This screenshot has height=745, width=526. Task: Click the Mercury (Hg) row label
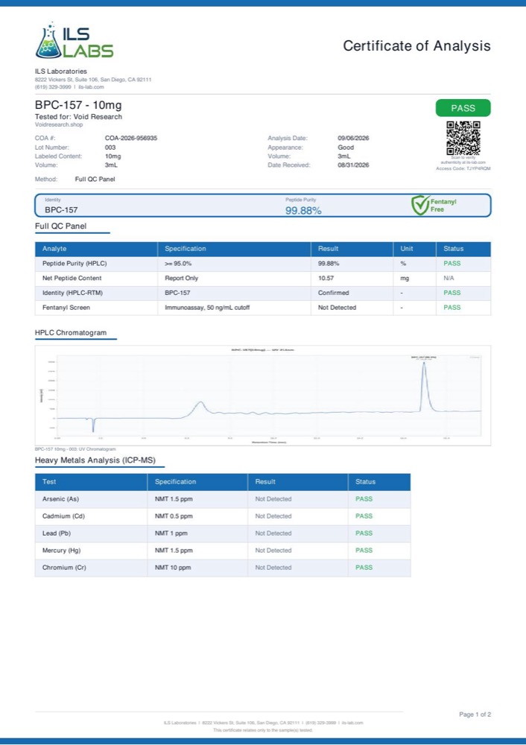coord(61,551)
